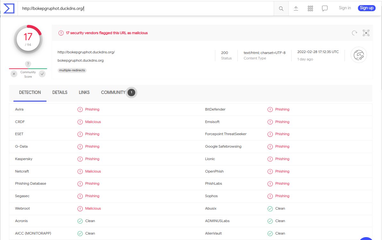This screenshot has height=240, width=382.
Task: Click the bokepgruphot.duckdns.org domain text
Action: pyautogui.click(x=81, y=60)
